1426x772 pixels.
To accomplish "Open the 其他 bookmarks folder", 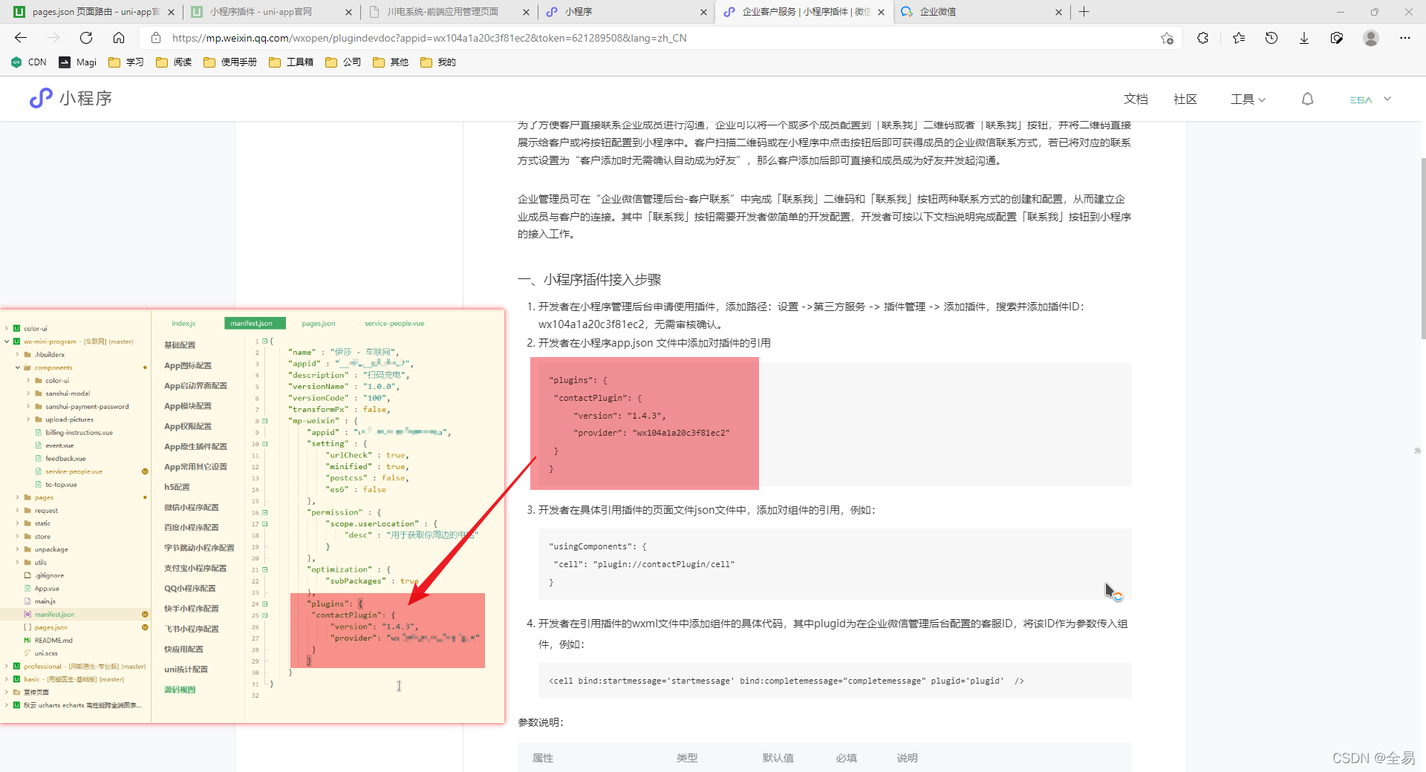I will (391, 62).
